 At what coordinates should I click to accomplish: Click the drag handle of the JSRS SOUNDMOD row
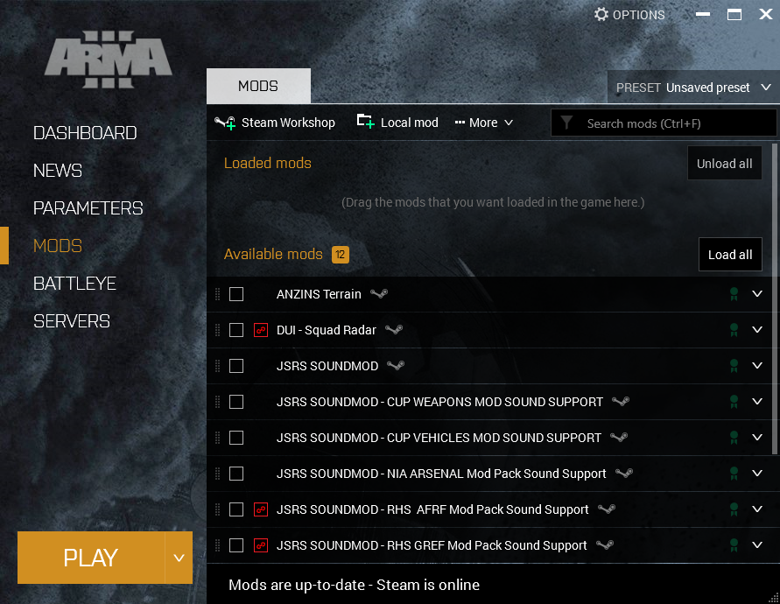[217, 366]
